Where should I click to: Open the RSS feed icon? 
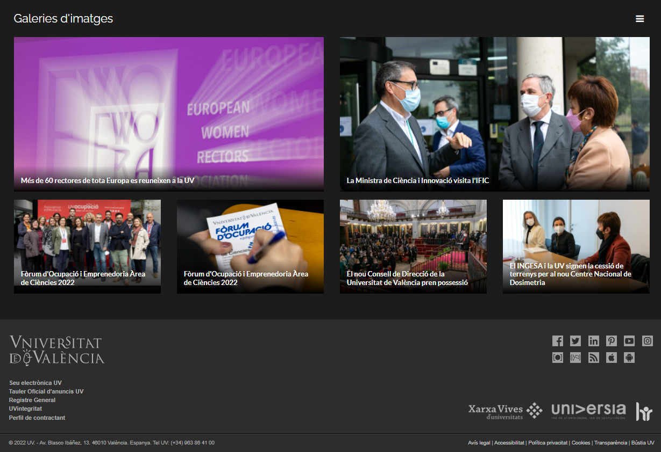[594, 358]
